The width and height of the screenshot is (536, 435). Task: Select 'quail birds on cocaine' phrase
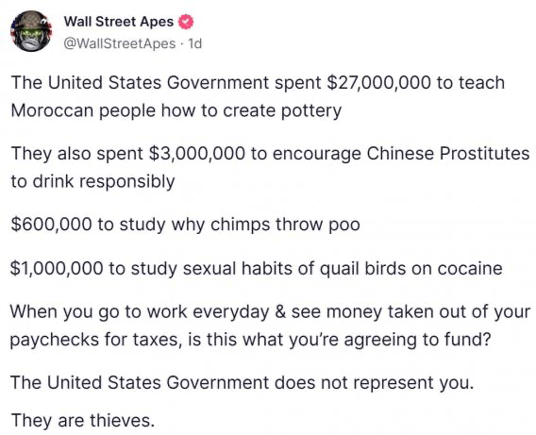click(410, 268)
